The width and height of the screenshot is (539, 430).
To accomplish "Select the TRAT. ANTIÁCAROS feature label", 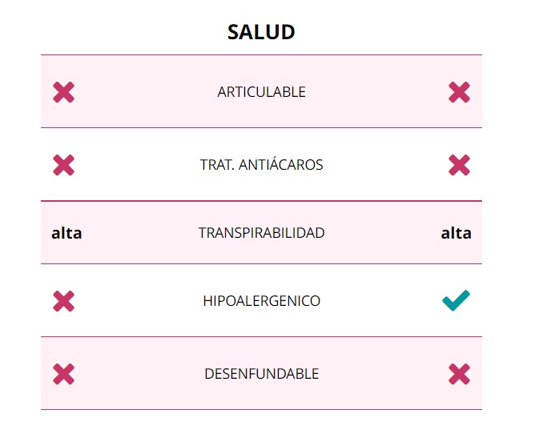I will click(x=261, y=165).
